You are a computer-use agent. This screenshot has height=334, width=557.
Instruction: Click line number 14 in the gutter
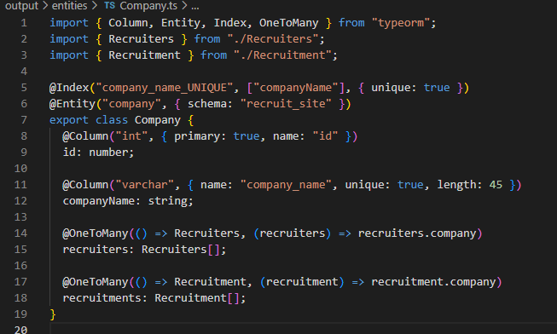(x=20, y=233)
